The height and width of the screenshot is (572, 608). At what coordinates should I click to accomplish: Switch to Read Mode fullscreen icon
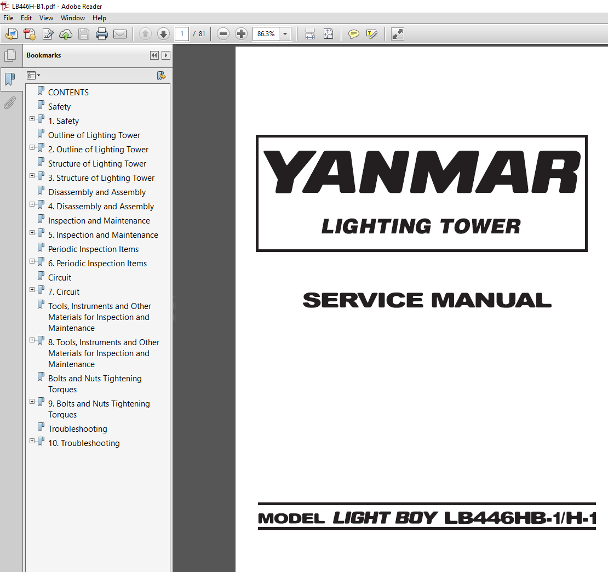(398, 34)
